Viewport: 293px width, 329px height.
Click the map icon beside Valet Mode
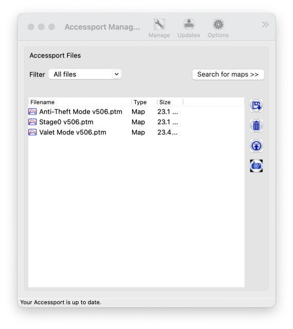point(32,132)
